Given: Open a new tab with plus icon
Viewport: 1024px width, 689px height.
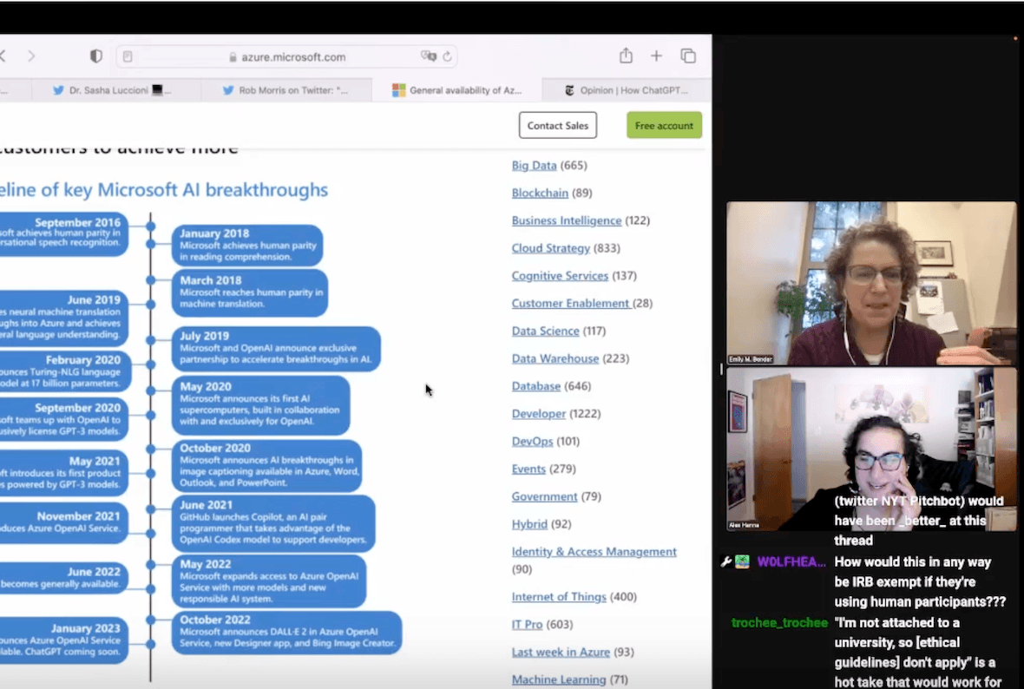Looking at the screenshot, I should point(656,56).
